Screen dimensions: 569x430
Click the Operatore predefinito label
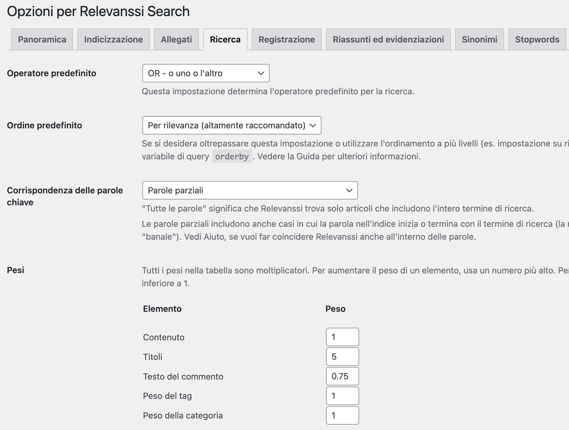(52, 73)
